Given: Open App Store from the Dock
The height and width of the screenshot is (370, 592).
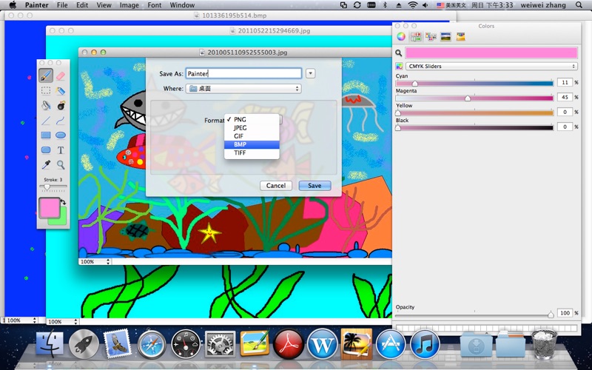Looking at the screenshot, I should pos(391,344).
